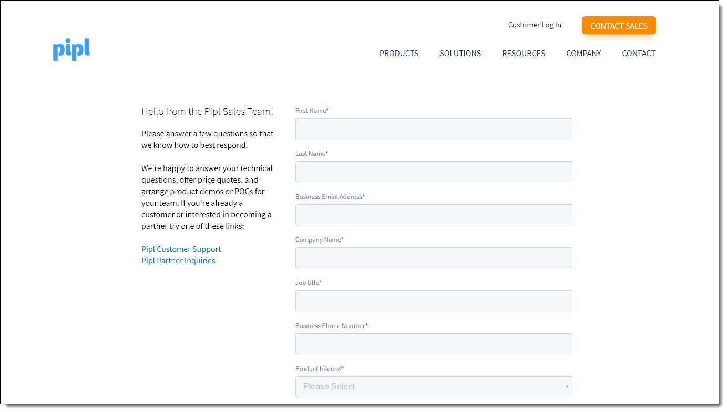This screenshot has width=727, height=412.
Task: Focus the Job title input
Action: (x=433, y=301)
